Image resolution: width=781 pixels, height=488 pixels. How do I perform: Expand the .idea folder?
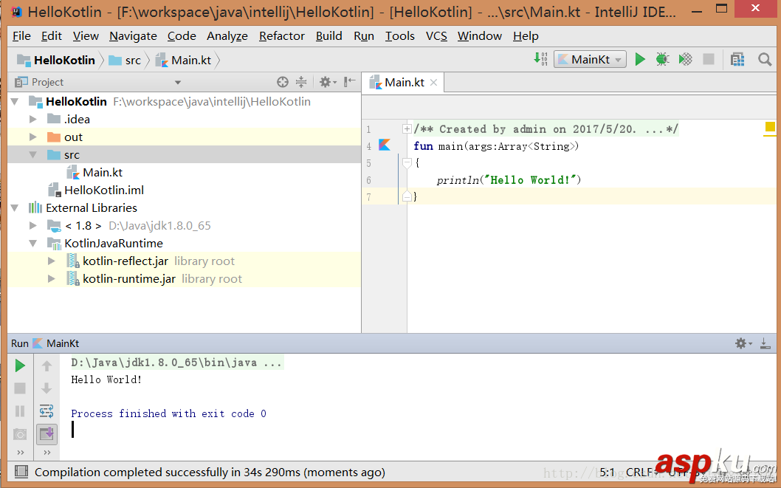click(33, 119)
